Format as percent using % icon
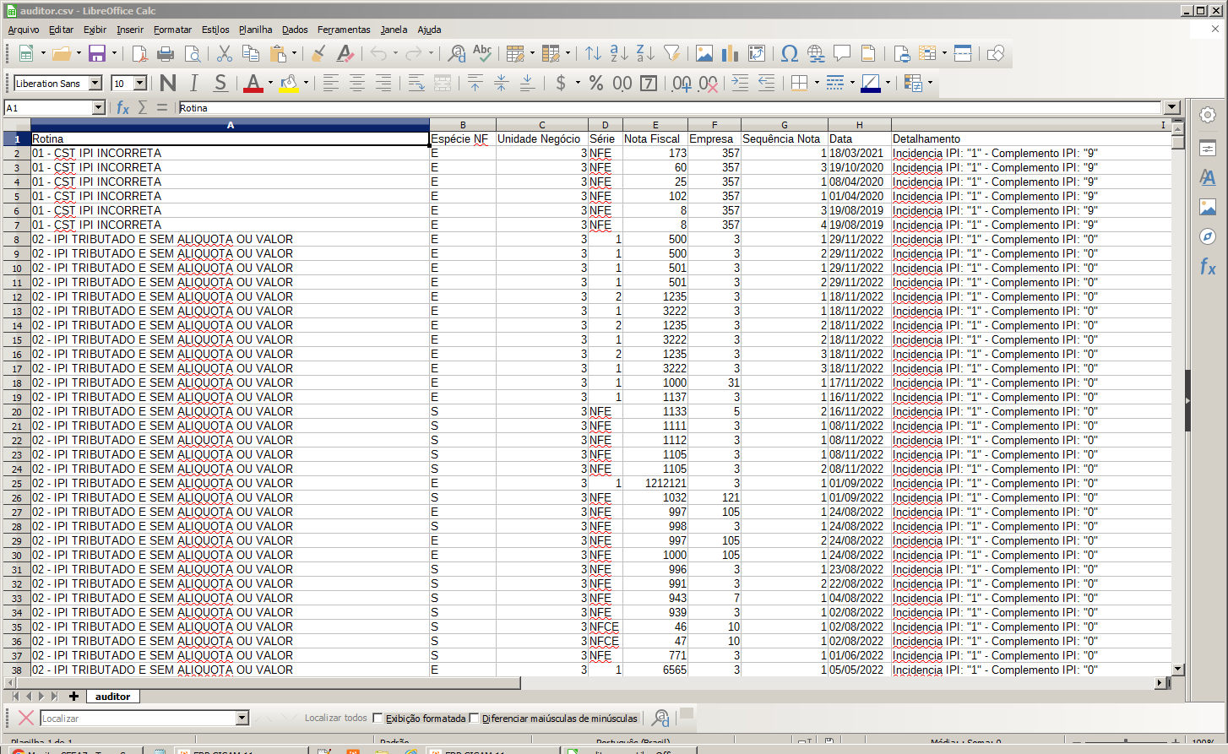Viewport: 1228px width, 754px height. [x=596, y=83]
